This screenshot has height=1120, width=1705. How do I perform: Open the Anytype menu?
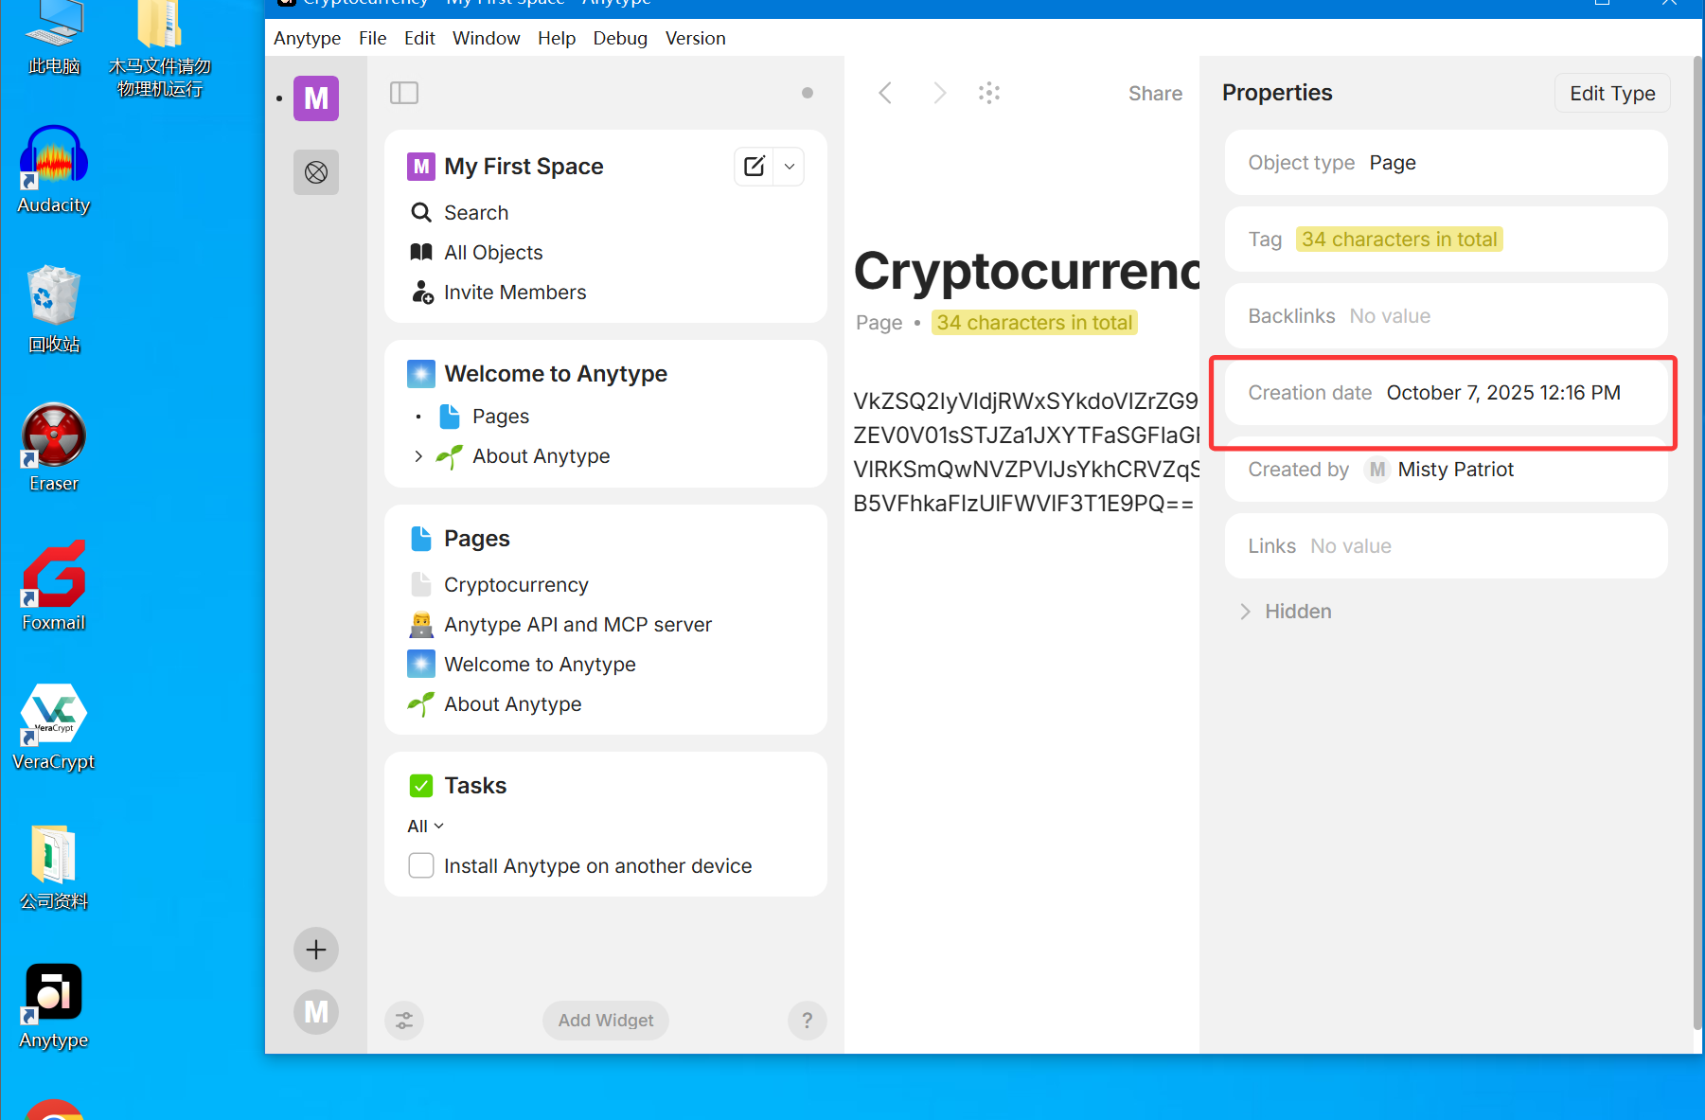(307, 38)
